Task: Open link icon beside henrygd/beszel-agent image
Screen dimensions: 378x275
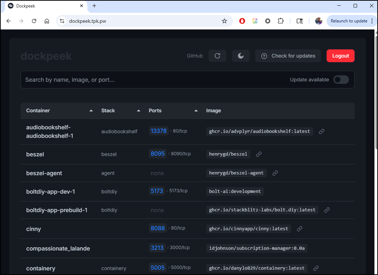Action: coord(275,173)
